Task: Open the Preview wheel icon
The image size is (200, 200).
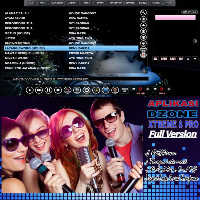Action: tap(77, 89)
